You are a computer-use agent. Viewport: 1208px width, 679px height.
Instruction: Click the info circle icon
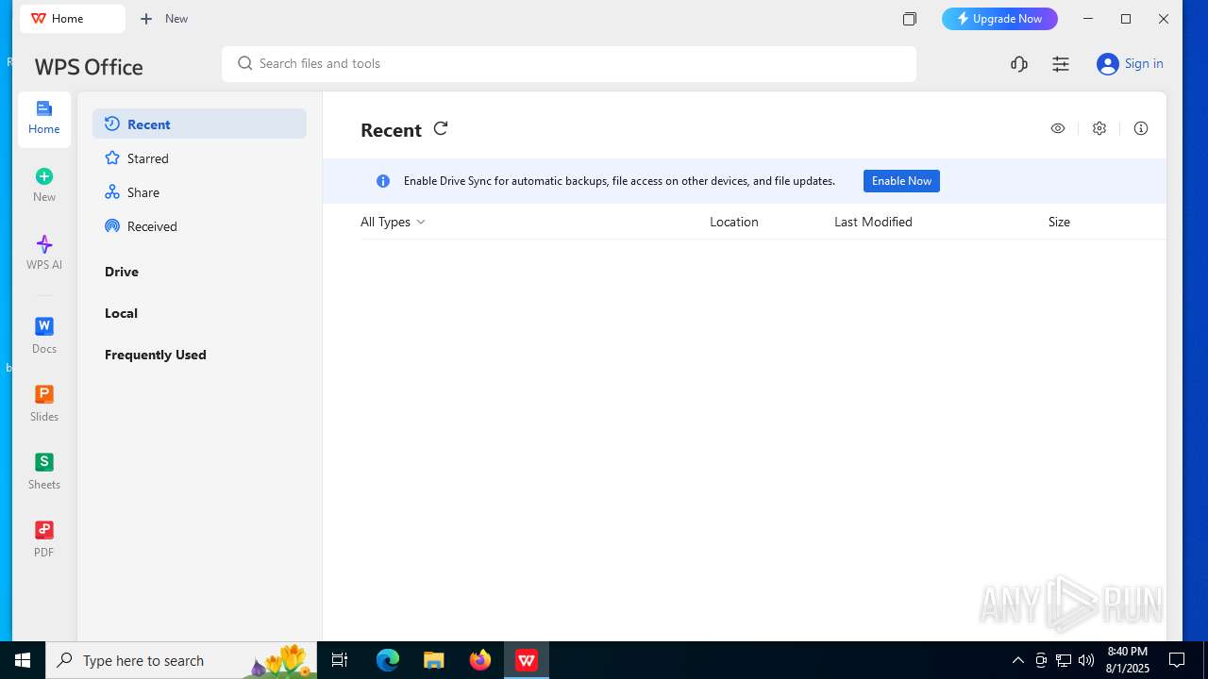tap(1141, 128)
